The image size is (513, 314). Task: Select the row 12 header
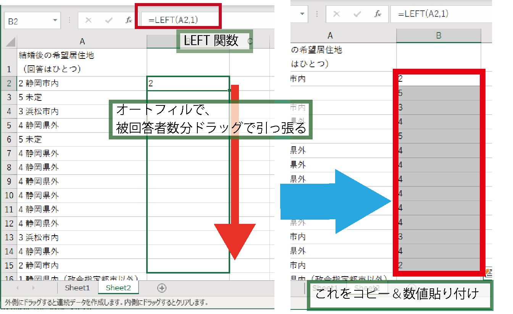9,223
